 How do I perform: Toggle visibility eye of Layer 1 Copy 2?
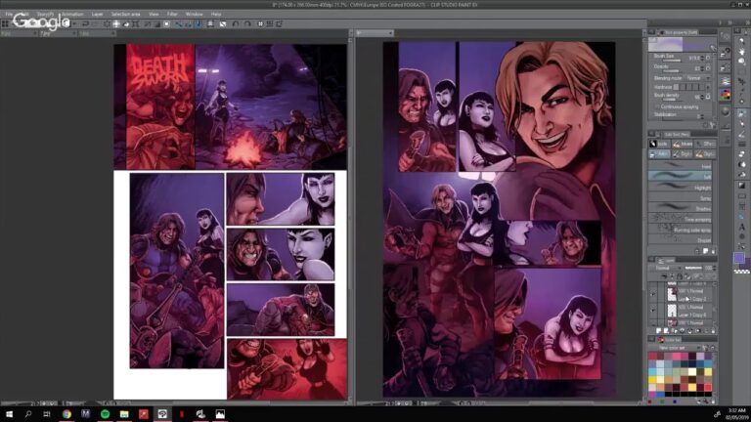click(x=653, y=295)
